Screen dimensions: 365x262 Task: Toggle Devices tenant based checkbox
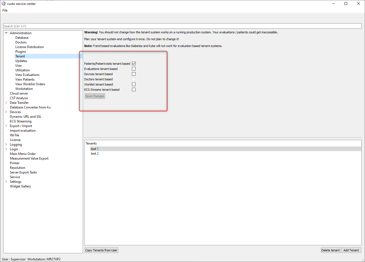pyautogui.click(x=134, y=74)
